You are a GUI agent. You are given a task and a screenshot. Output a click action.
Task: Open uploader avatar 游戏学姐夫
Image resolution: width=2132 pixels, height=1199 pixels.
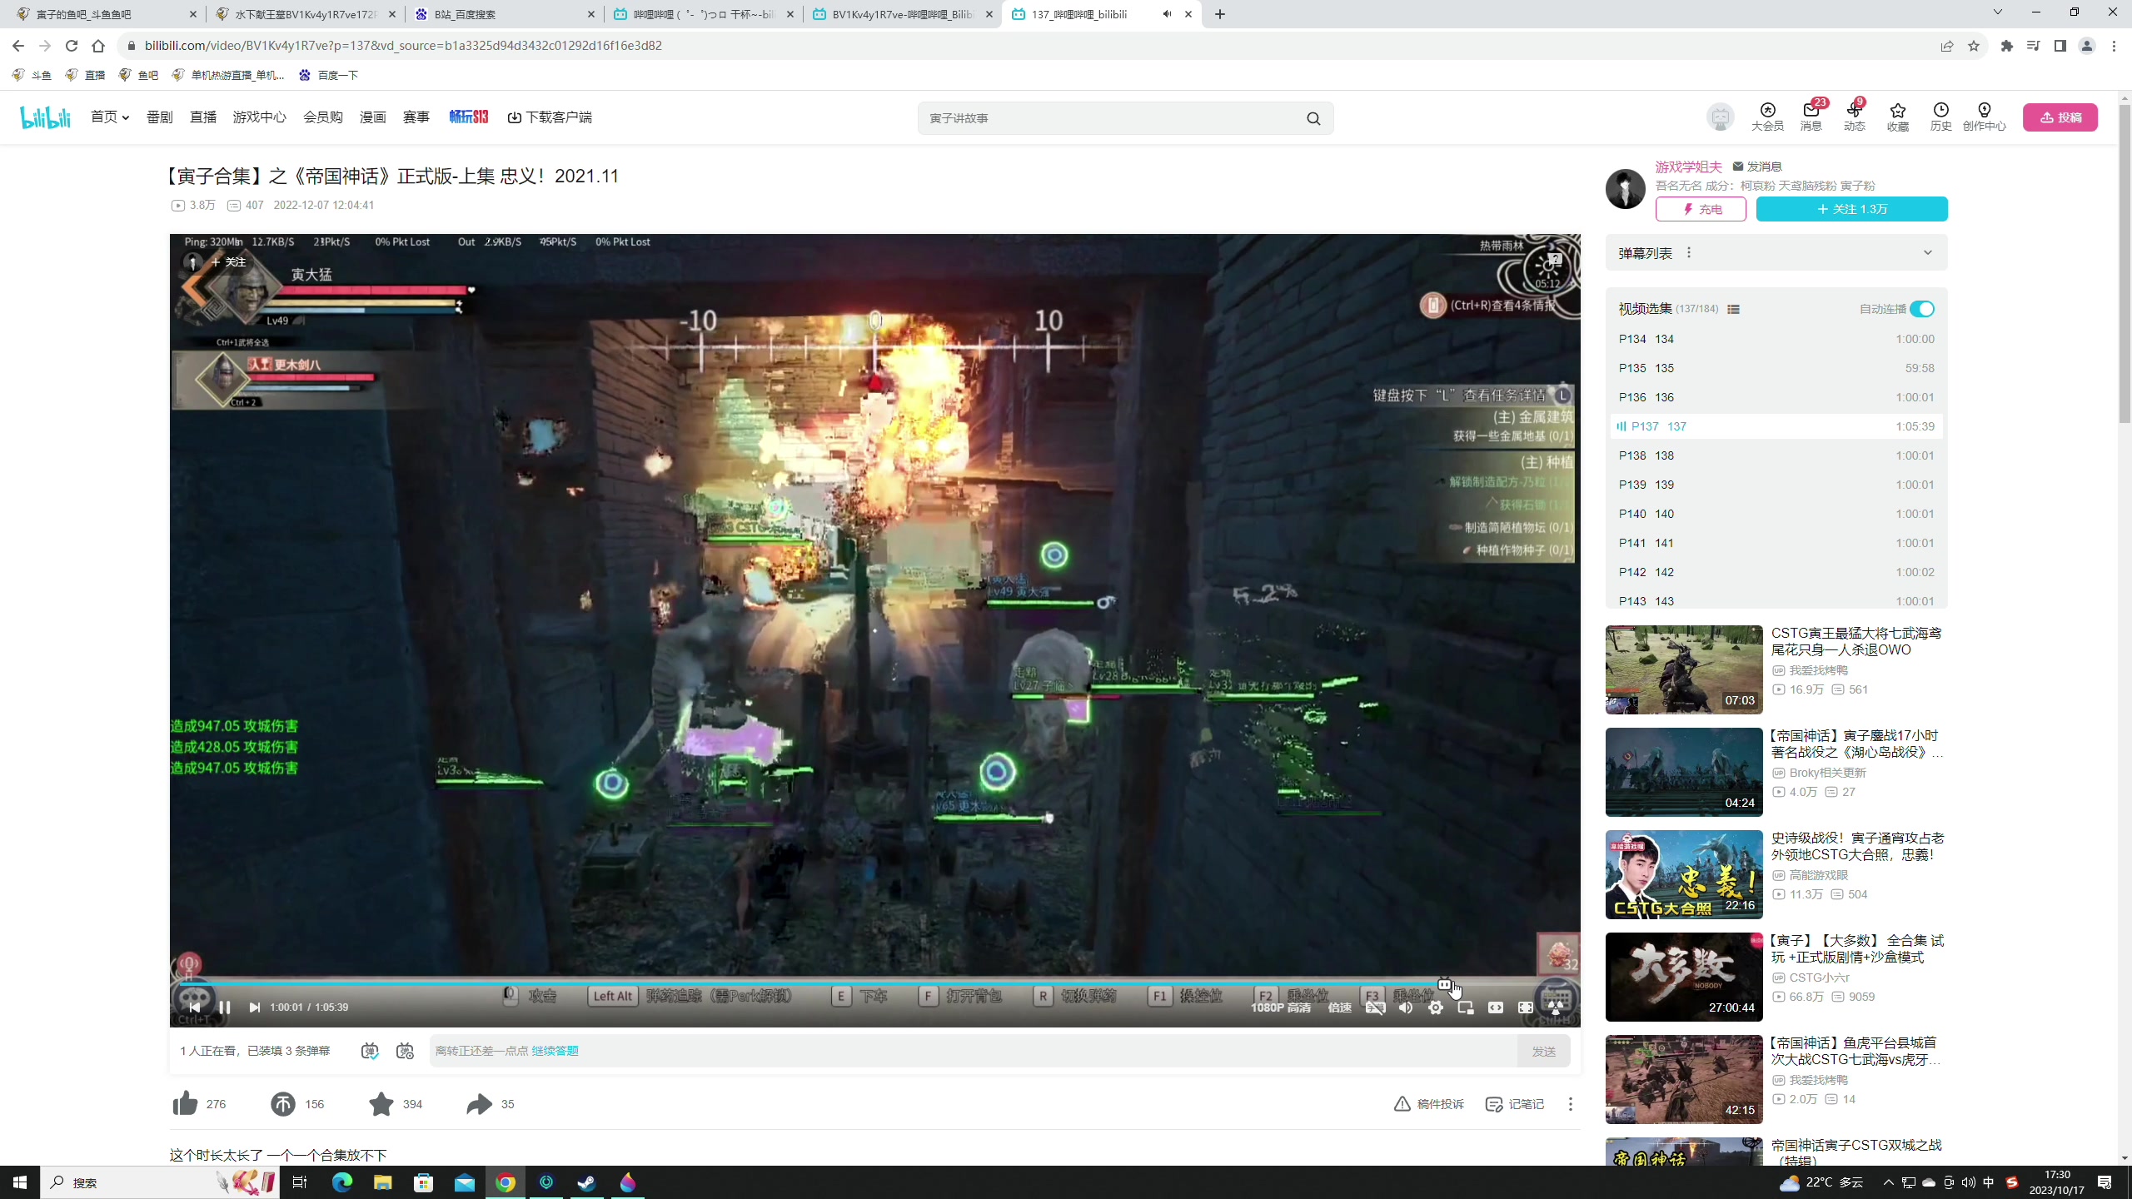[1625, 188]
